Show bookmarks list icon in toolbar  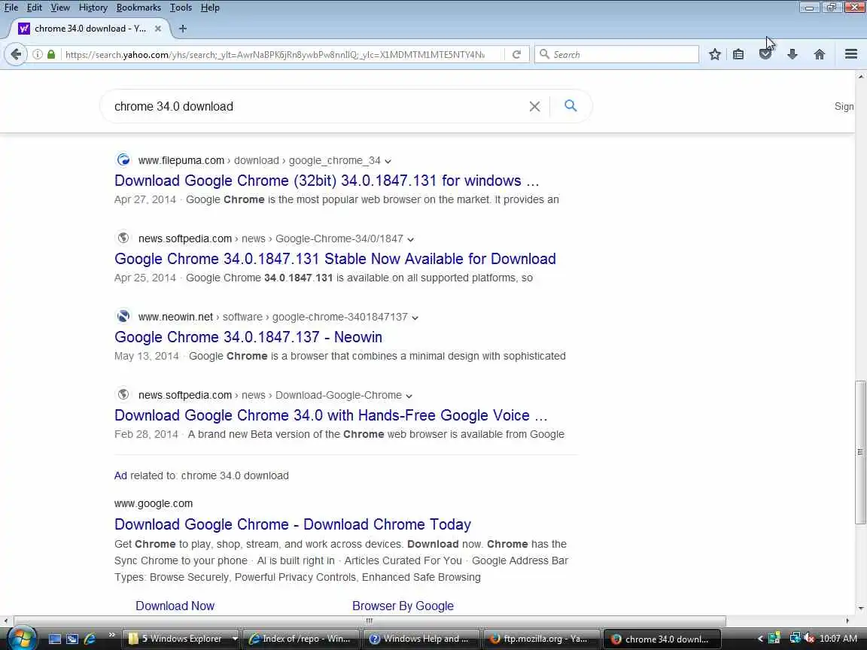pos(738,54)
